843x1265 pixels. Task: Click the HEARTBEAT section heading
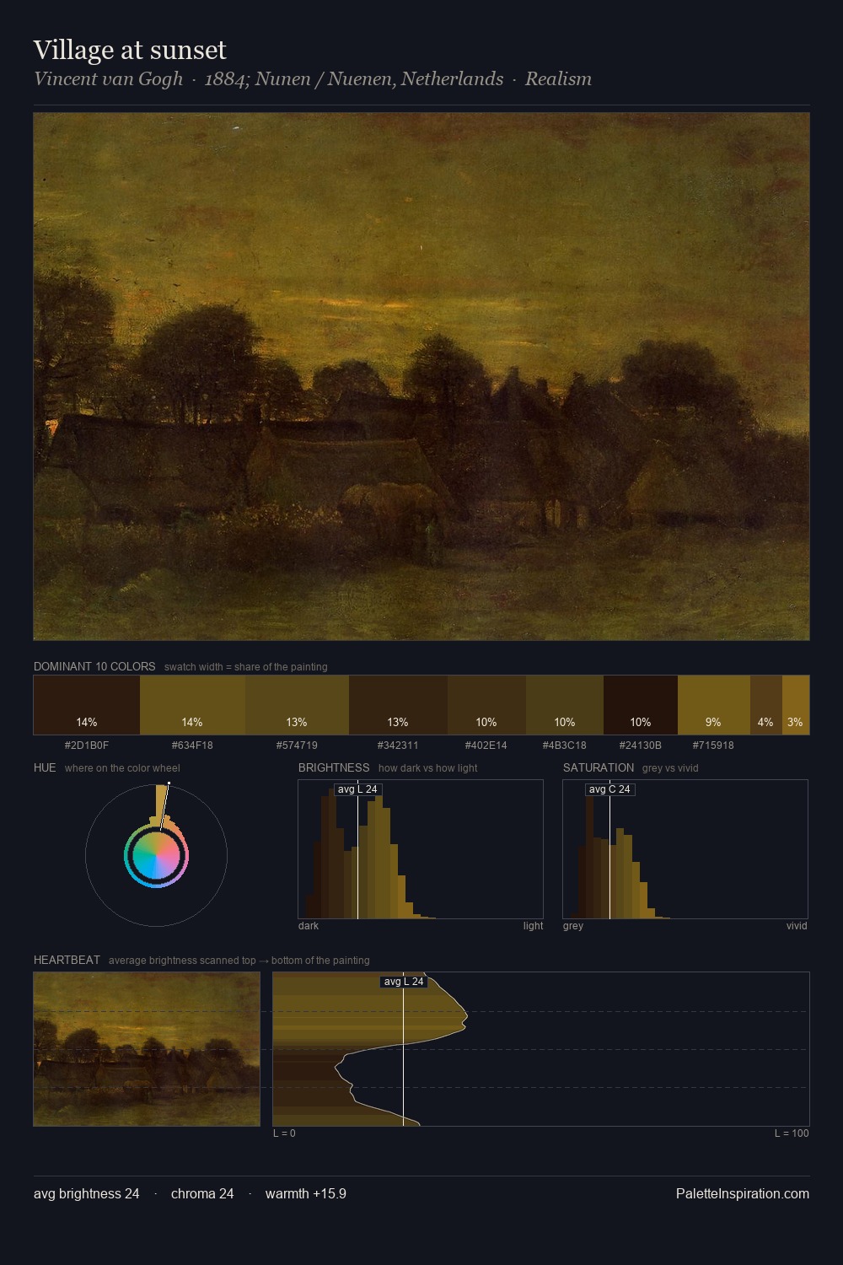67,961
